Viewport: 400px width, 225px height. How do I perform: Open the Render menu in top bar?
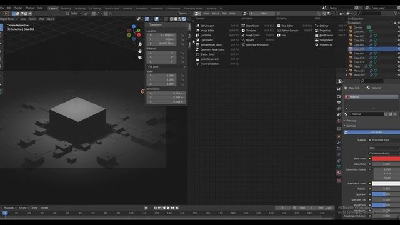[18, 8]
